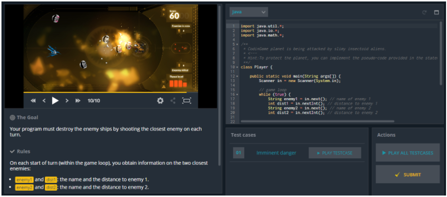Click the dist1 variable tag
The height and width of the screenshot is (197, 447).
(x=51, y=180)
